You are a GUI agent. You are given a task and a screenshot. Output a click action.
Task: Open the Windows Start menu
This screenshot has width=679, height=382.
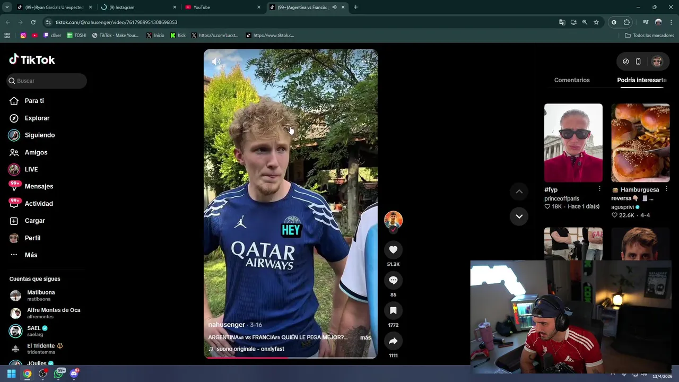pos(11,374)
